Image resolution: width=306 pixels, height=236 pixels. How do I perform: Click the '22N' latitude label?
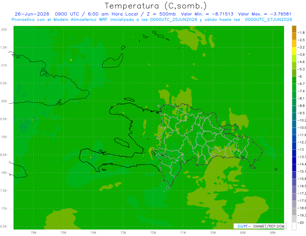pos(4,29)
